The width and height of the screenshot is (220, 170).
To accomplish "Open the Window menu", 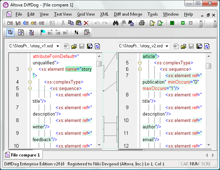I will pyautogui.click(x=171, y=14).
